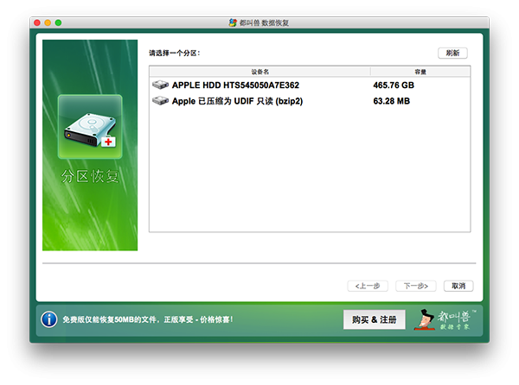Click the 取消 cancel button
This screenshot has height=385, width=519.
click(x=458, y=286)
